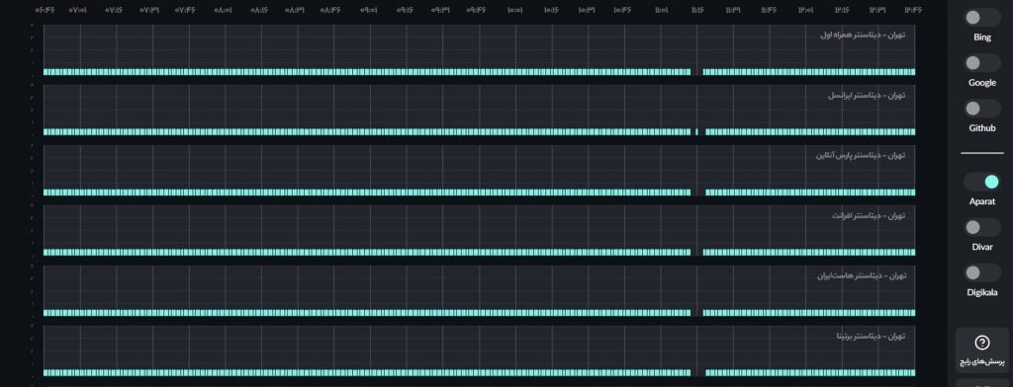Click the Aparat label text
This screenshot has height=387, width=1013.
[982, 201]
